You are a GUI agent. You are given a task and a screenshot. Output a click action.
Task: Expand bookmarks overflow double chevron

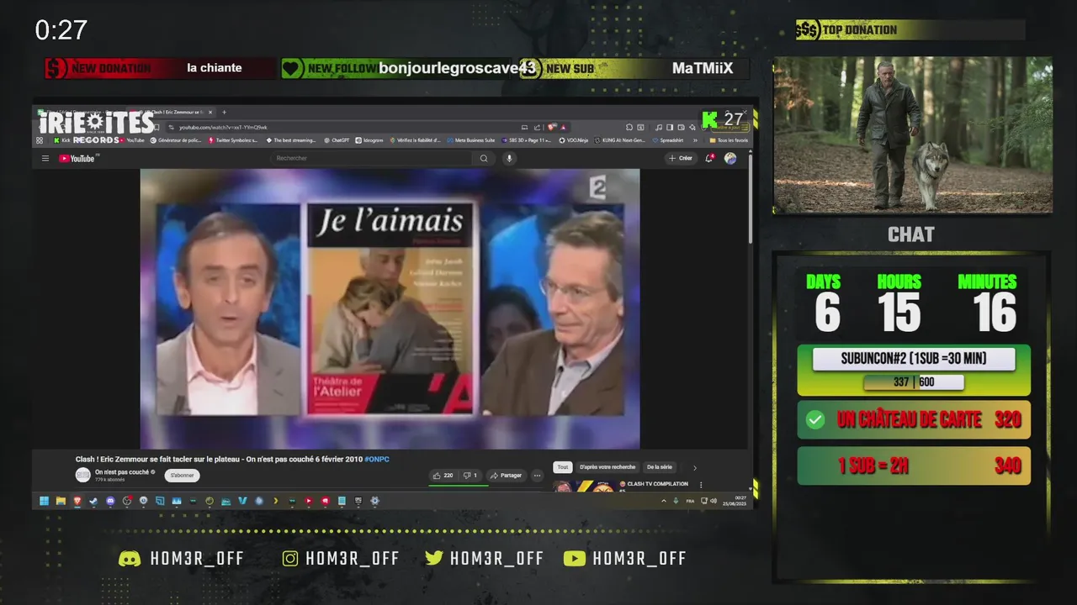click(695, 140)
